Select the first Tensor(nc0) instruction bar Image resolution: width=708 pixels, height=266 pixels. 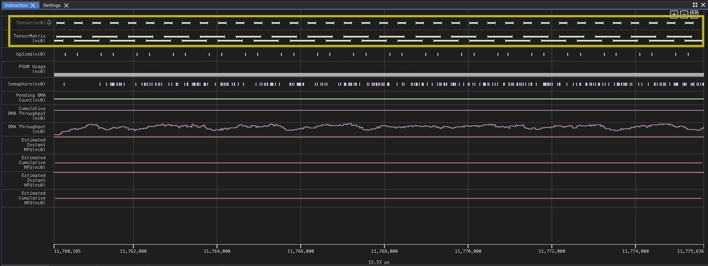60,23
